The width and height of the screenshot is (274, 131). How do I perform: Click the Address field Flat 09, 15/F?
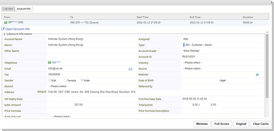[x=92, y=92]
